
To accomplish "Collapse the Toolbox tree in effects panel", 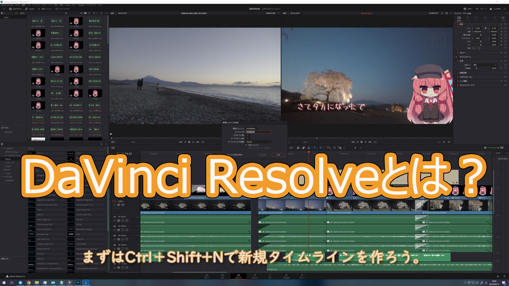I will tap(2, 148).
